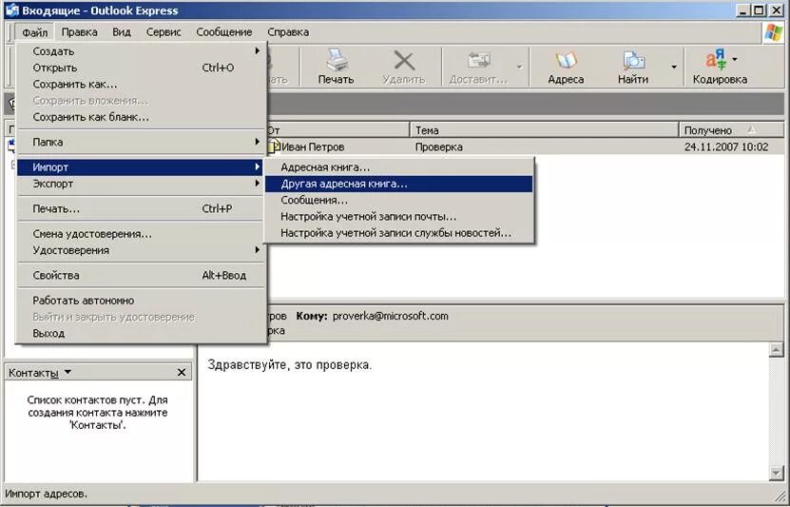
Task: Click preview pane scrollbar down arrow
Action: (x=777, y=473)
